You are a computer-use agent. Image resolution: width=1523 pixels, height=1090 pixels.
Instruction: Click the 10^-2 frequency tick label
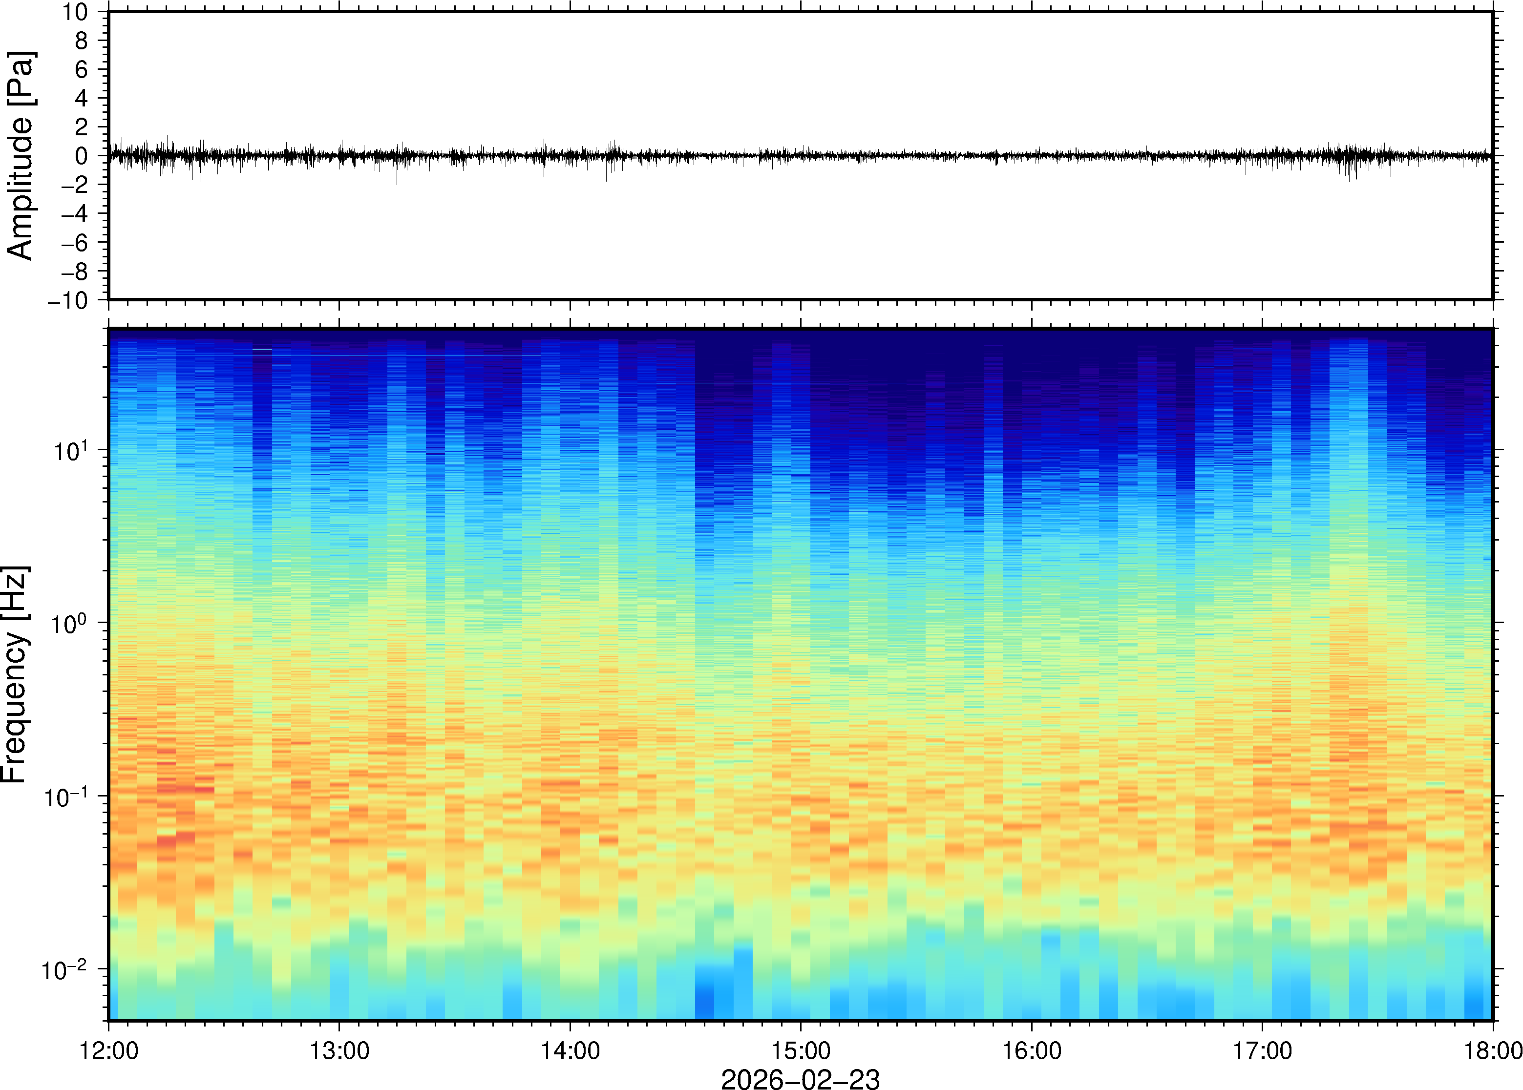click(x=64, y=970)
